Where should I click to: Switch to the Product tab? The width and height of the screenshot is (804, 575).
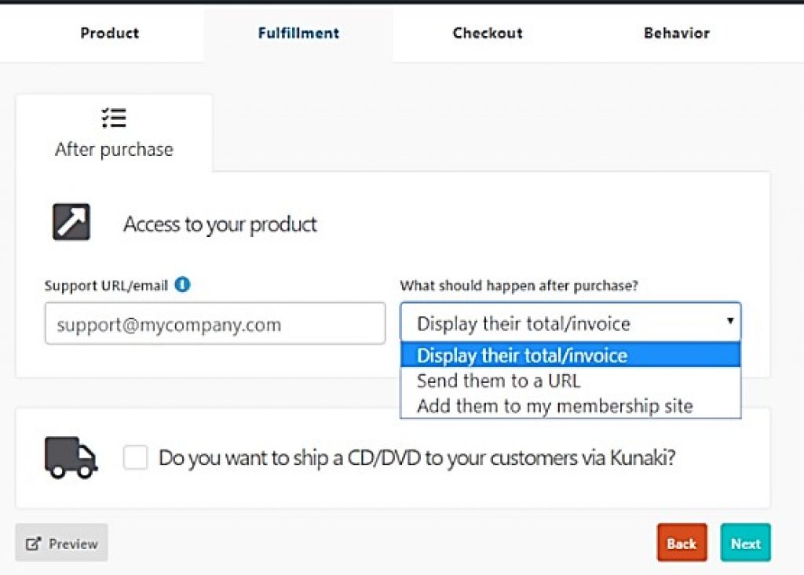[109, 33]
